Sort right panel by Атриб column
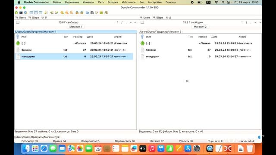This screenshot has width=276, height=155. [x=242, y=37]
